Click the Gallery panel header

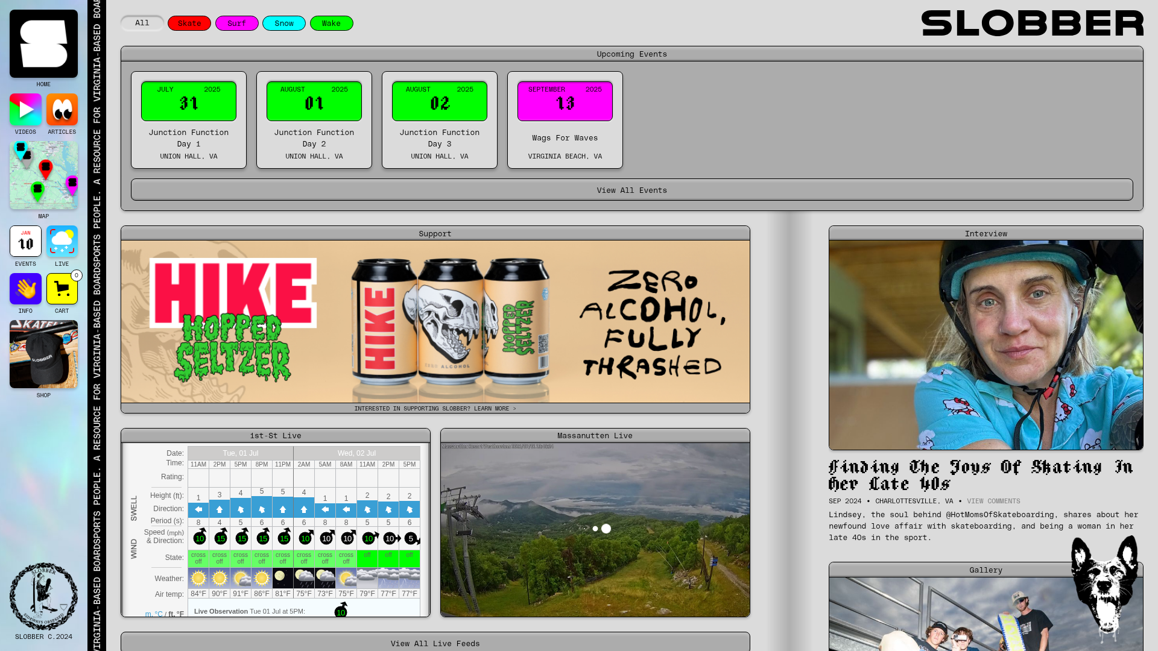pyautogui.click(x=986, y=570)
